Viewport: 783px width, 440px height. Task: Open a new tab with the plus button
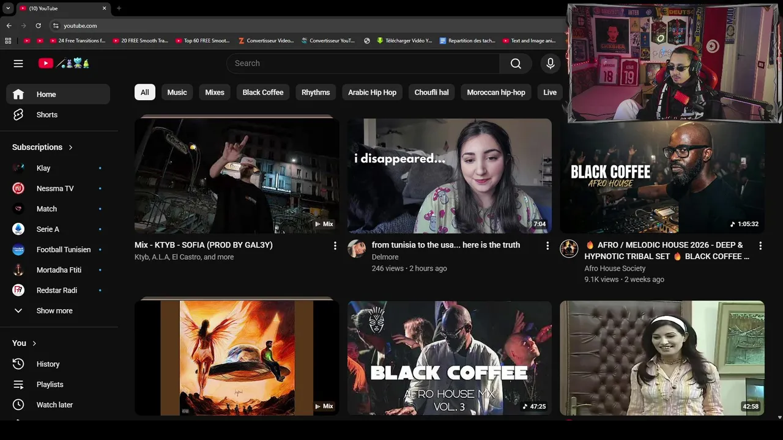coord(119,9)
